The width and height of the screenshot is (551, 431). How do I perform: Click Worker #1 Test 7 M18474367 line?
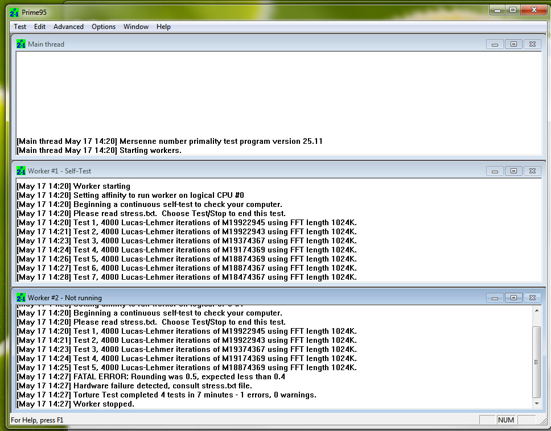pos(187,277)
